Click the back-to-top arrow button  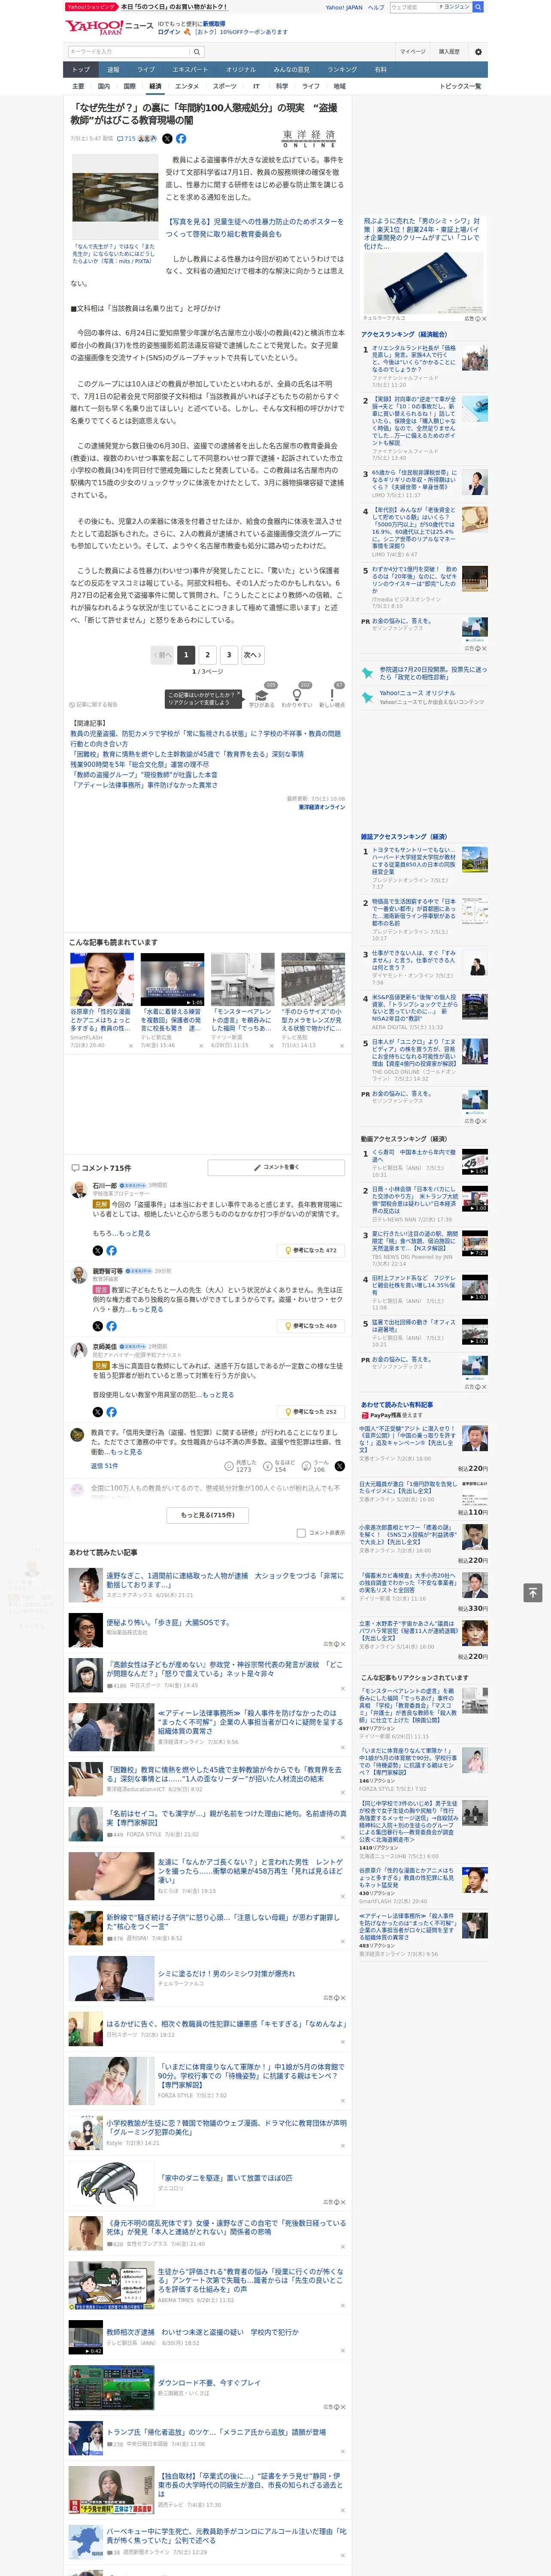(x=533, y=1592)
